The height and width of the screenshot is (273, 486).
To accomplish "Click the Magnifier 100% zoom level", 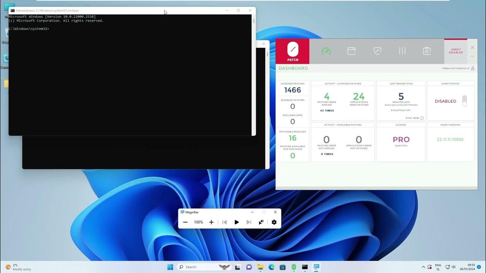I will tap(199, 222).
